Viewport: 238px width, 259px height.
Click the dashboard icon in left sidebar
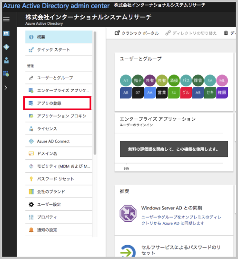pyautogui.click(x=7, y=33)
